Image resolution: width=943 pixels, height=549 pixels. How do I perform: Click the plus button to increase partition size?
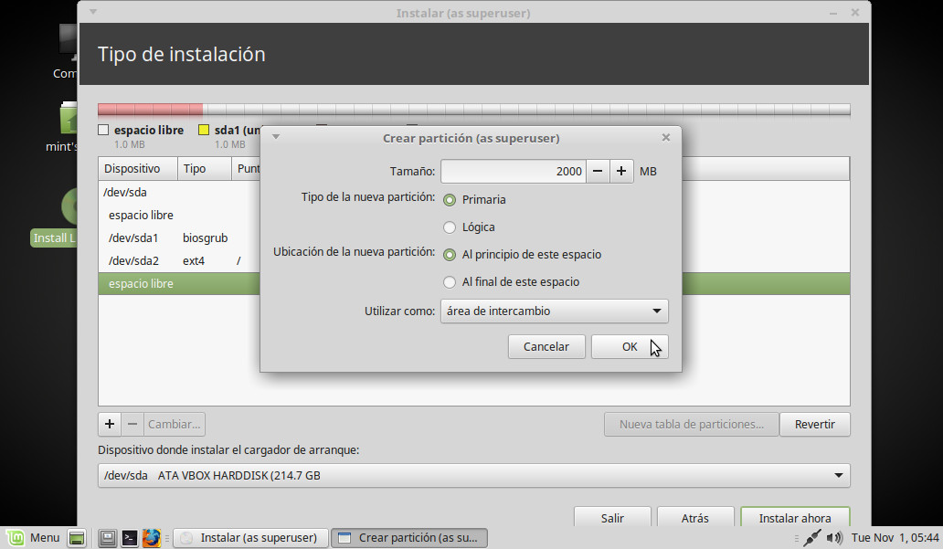[x=621, y=171]
